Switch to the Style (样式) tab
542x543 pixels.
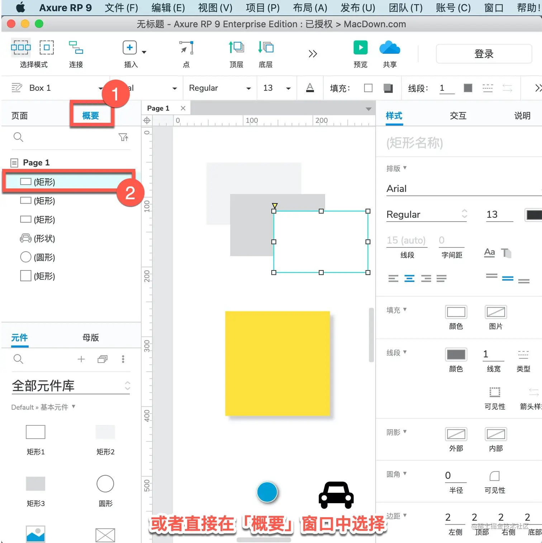tap(394, 116)
